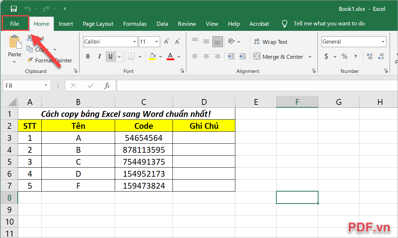Screen dimensions: 398x238
Task: Apply yellow Fill Color bucket
Action: (152, 56)
